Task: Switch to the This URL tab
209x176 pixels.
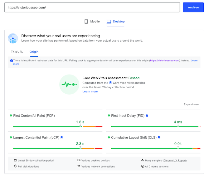Action: (x=17, y=52)
